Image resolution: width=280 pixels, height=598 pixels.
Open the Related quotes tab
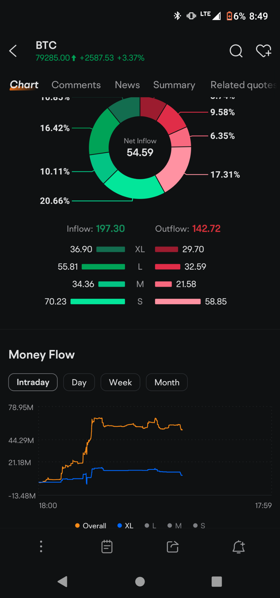coord(243,85)
